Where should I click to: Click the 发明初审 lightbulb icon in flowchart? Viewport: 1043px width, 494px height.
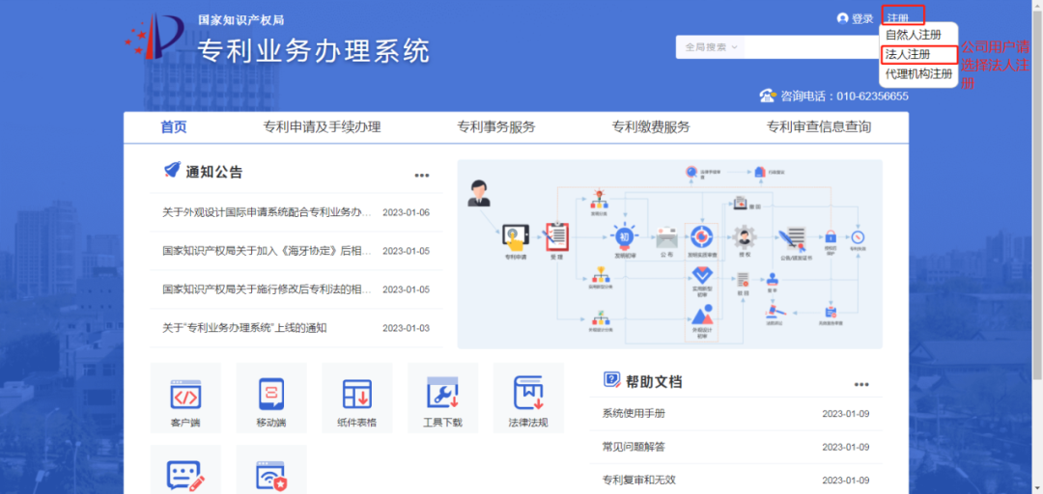pos(625,236)
